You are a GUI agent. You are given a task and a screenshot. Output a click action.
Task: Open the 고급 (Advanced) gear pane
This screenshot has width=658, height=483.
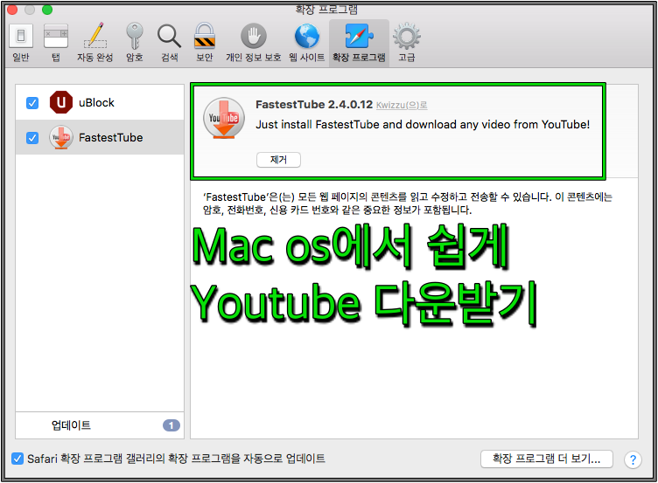407,43
